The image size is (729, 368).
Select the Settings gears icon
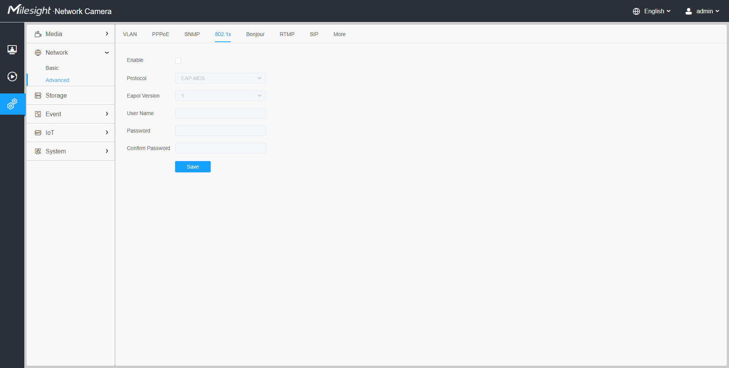pyautogui.click(x=12, y=104)
